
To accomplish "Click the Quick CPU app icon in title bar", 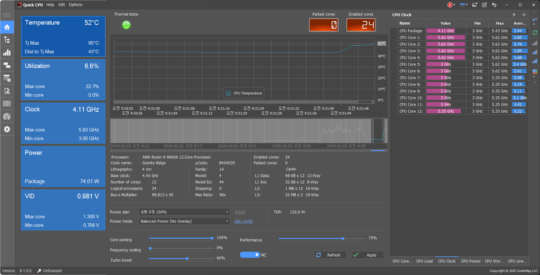I will (19, 5).
